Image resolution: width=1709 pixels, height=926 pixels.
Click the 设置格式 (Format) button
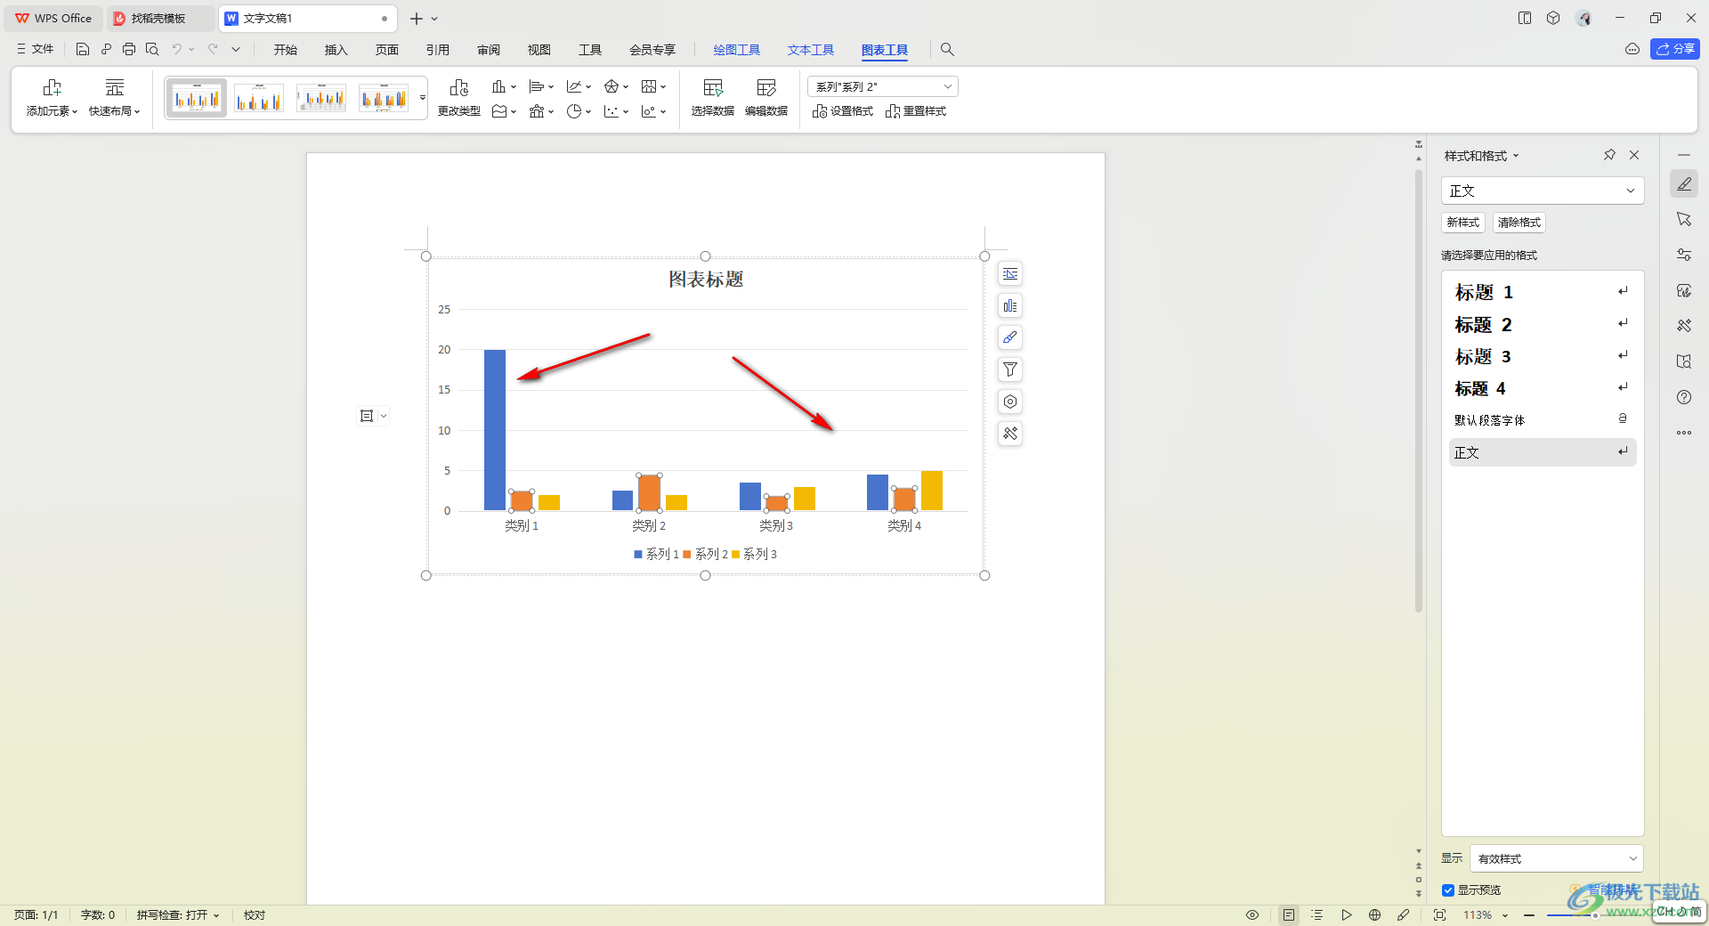point(843,111)
